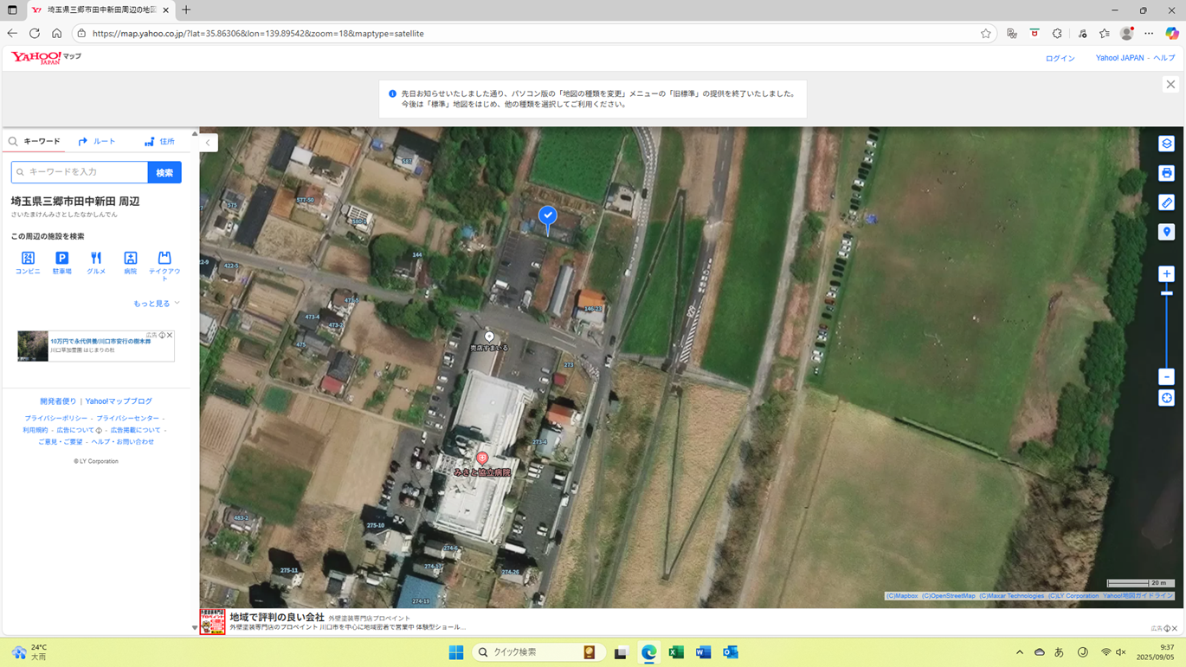The width and height of the screenshot is (1186, 667).
Task: Zoom out with the minus button
Action: (x=1166, y=377)
